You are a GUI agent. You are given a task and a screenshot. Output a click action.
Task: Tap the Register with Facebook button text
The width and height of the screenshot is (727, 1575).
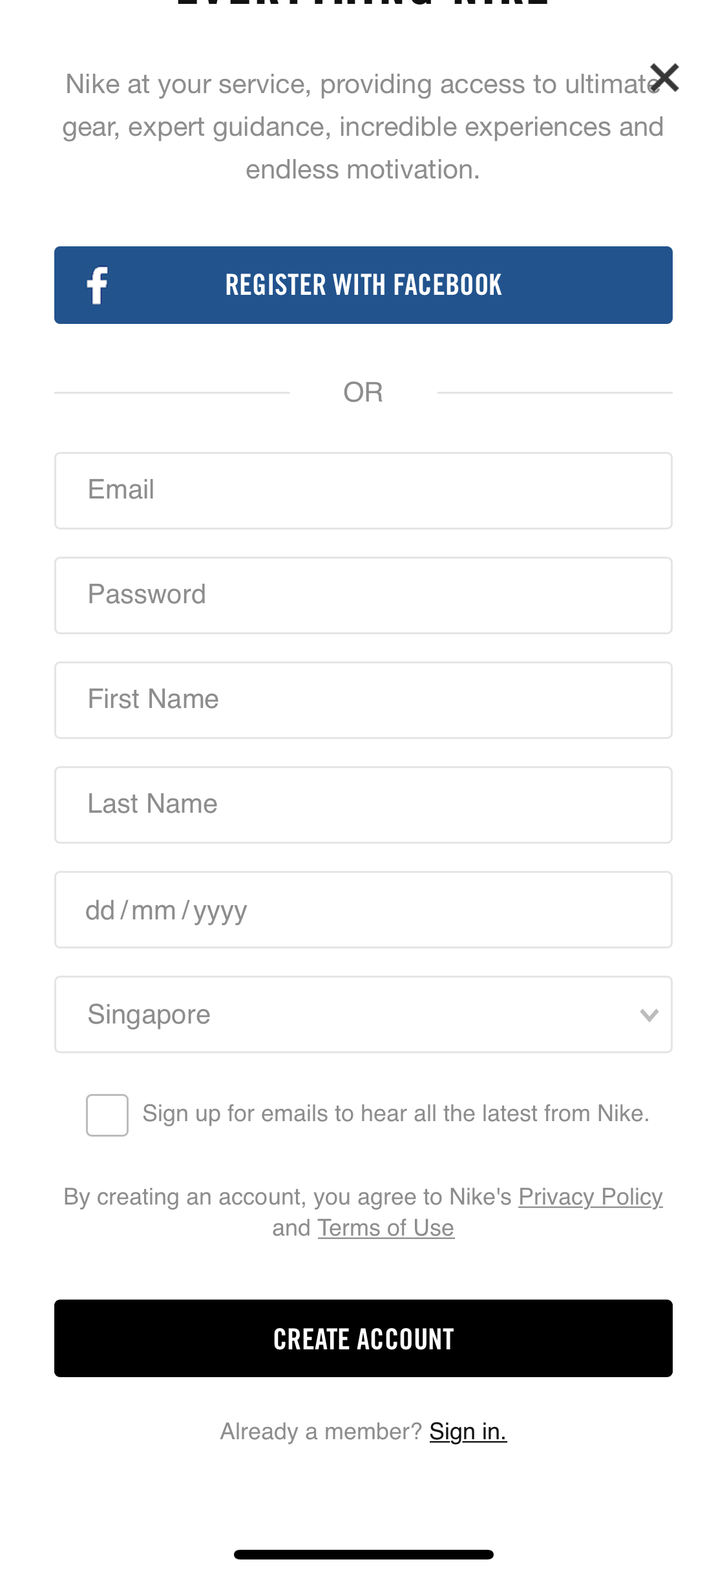point(363,285)
